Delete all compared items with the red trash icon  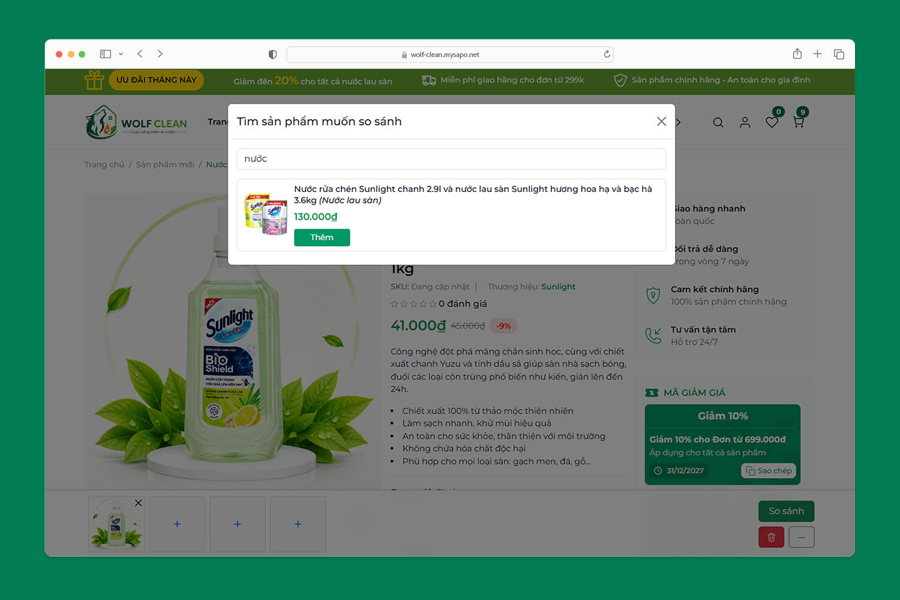point(772,537)
